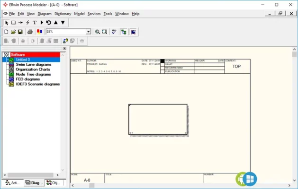Open the zoom percentage dropdown arrow
Viewport: 298px width, 189px height.
tap(89, 32)
